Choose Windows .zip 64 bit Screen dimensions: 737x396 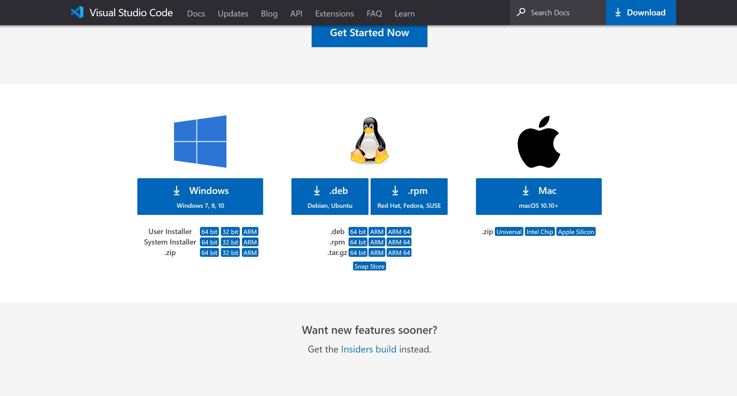pos(209,253)
